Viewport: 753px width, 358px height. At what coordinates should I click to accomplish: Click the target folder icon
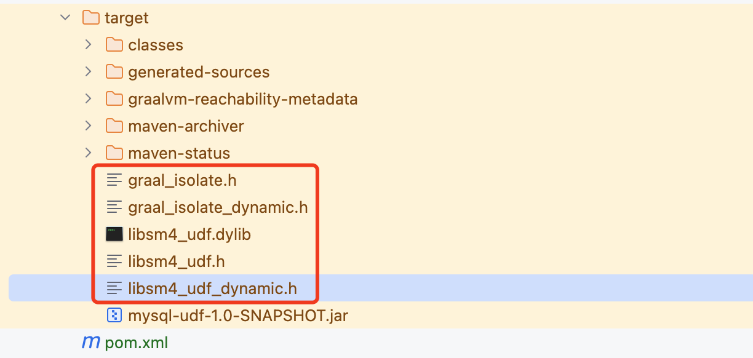point(91,18)
